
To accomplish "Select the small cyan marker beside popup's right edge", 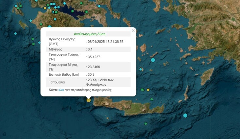I will 141,69.
